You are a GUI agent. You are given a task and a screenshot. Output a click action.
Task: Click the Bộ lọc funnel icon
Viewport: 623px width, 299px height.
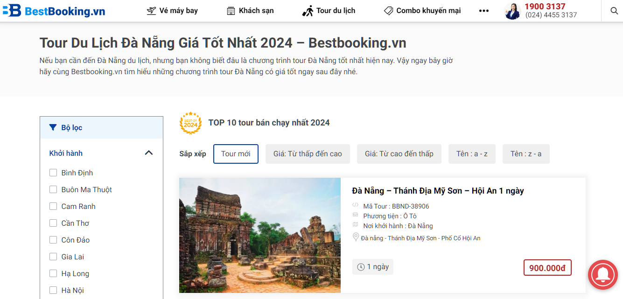(53, 127)
